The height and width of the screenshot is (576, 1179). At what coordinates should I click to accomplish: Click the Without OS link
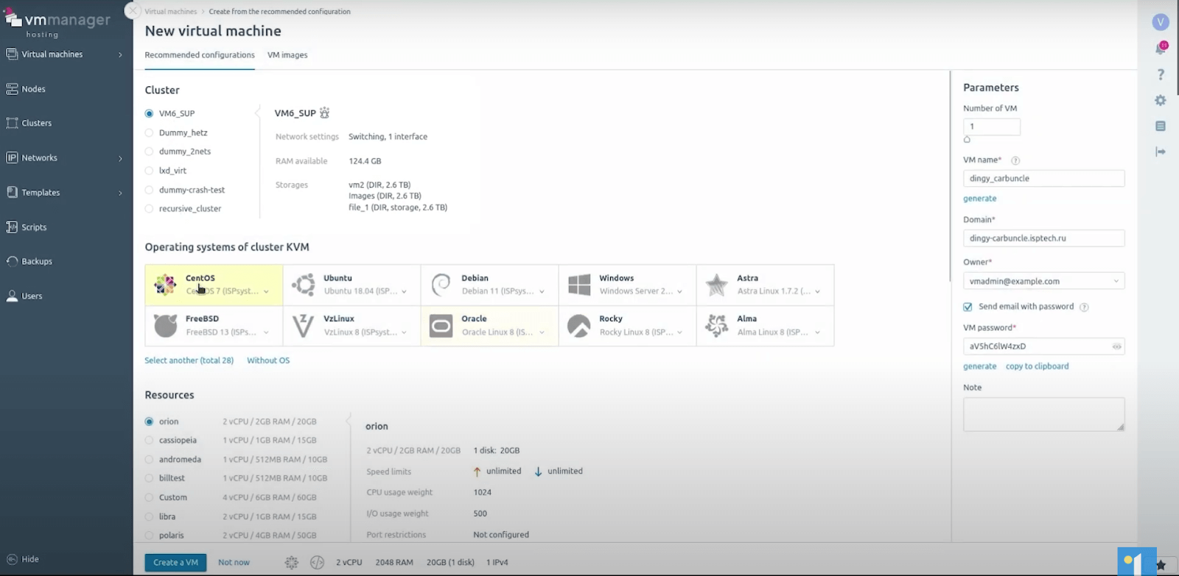tap(268, 360)
